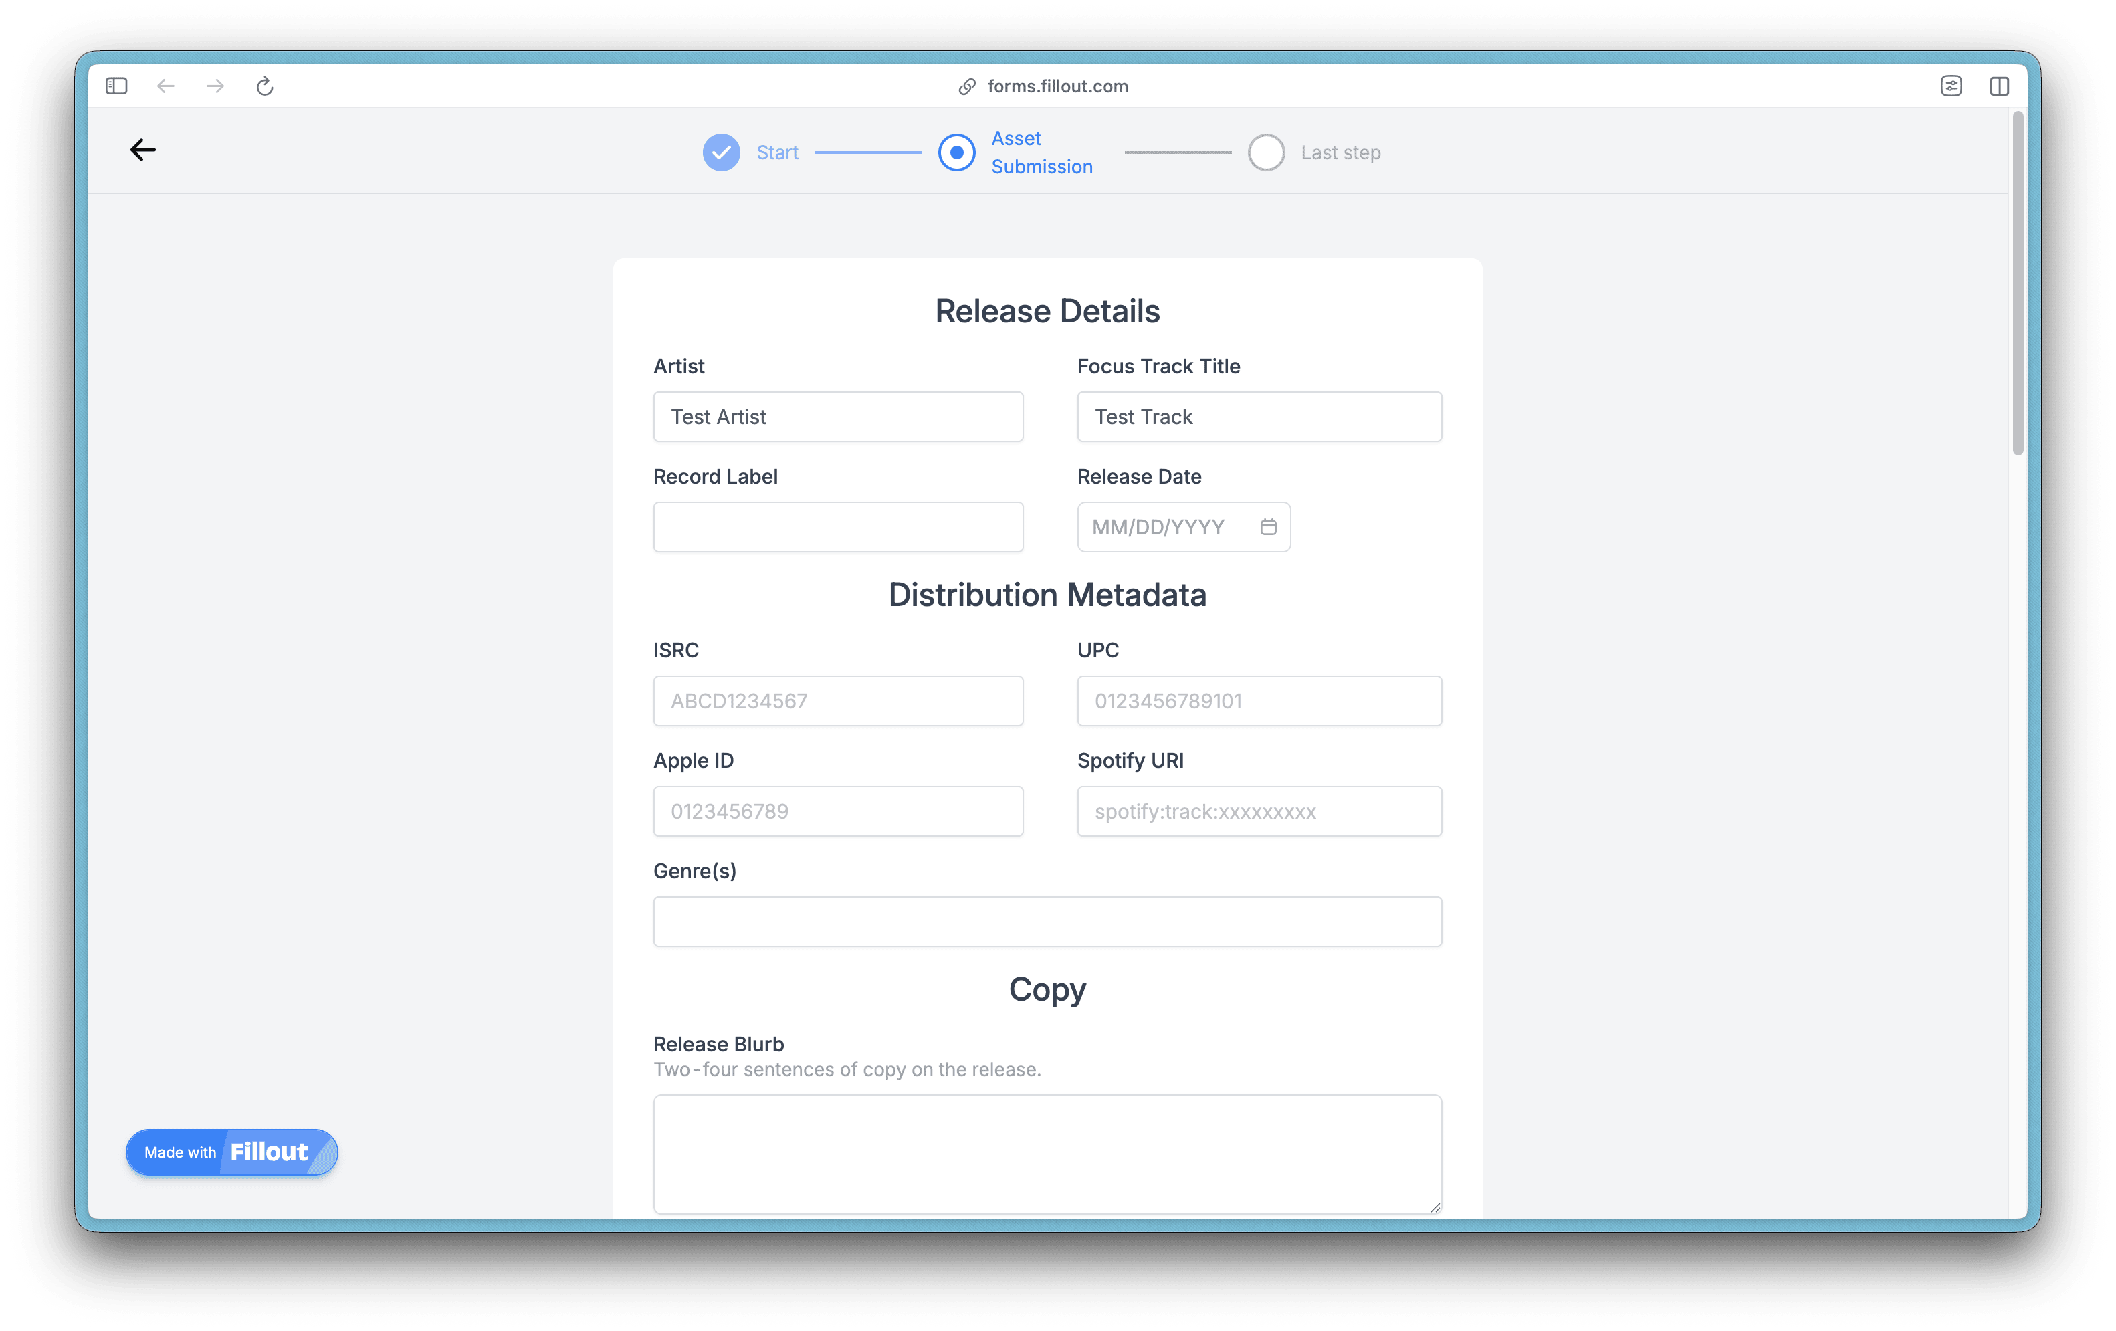The image size is (2116, 1331).
Task: Click the link icon beside forms.fillout.com
Action: coord(966,86)
